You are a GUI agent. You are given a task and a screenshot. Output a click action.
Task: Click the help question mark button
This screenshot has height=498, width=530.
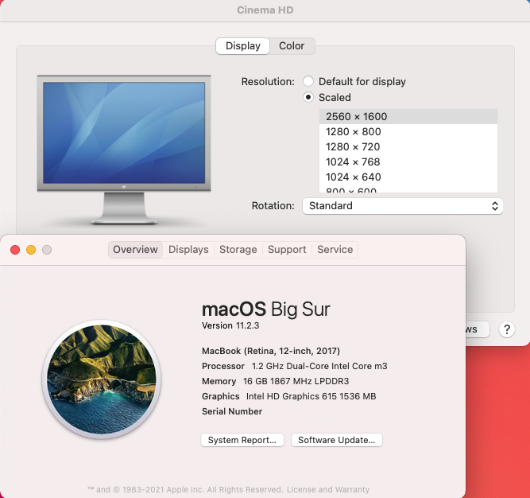click(507, 329)
